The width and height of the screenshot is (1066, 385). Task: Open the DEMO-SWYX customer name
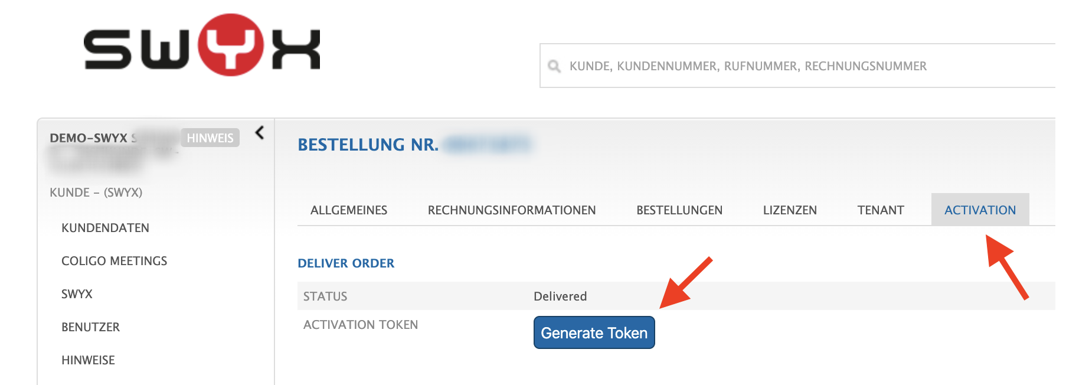pyautogui.click(x=89, y=138)
